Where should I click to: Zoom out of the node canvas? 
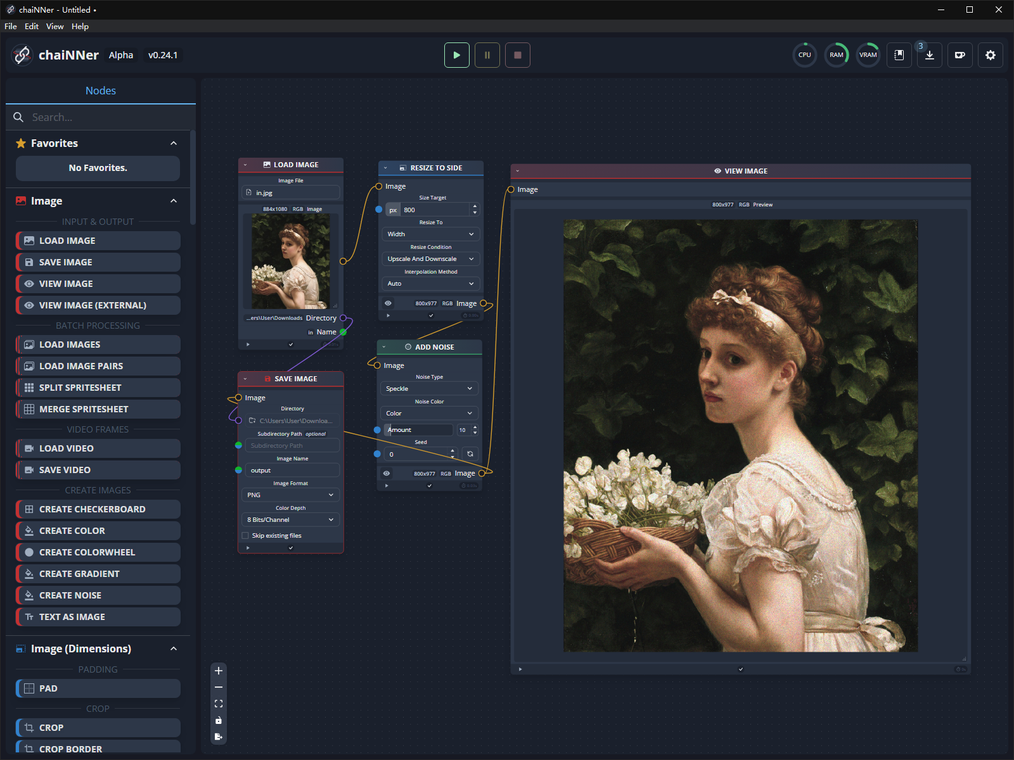(219, 687)
